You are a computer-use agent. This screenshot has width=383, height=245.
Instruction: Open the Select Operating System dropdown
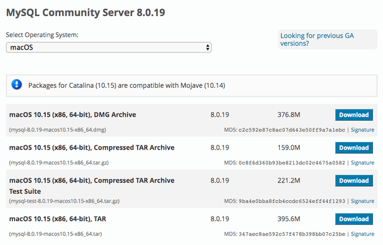[x=108, y=47]
